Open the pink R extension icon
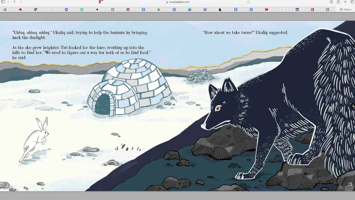The height and width of the screenshot is (200, 355). [101, 2]
